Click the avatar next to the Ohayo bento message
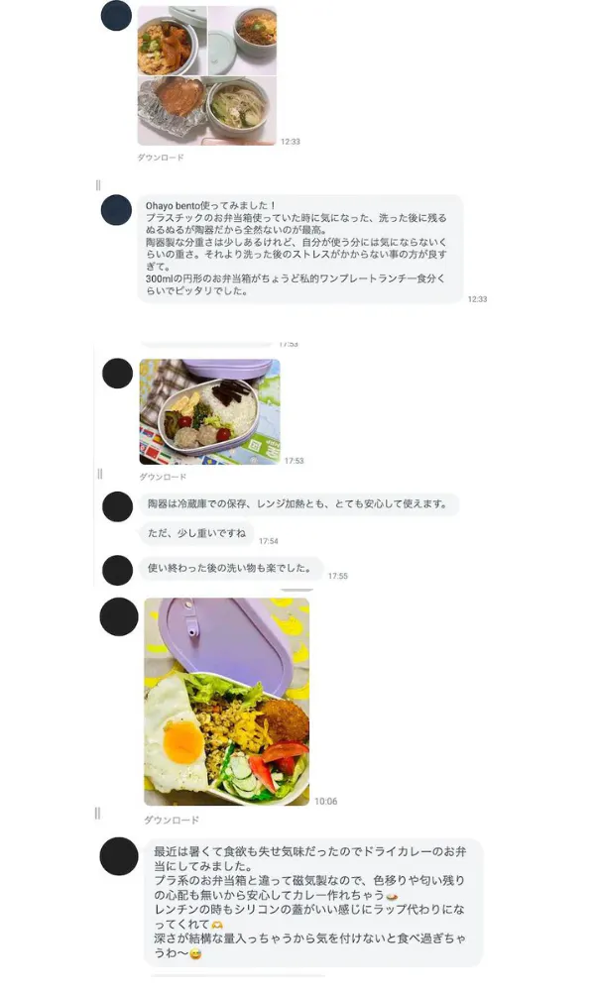 coord(116,210)
